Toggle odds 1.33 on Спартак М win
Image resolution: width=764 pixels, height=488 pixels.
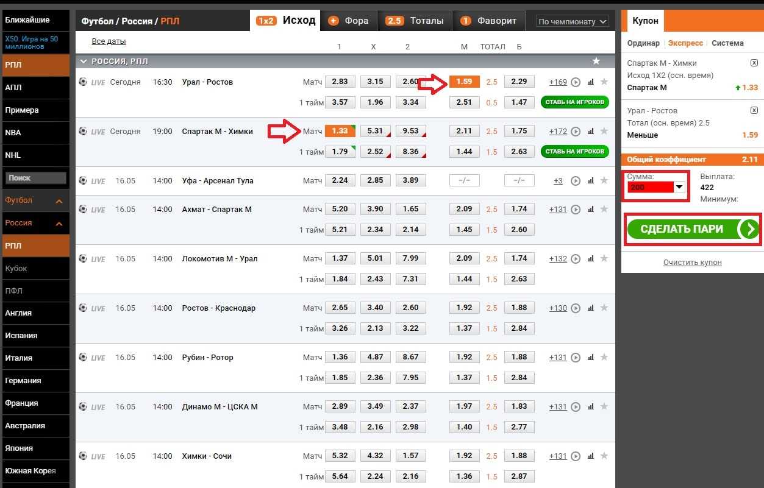click(340, 131)
